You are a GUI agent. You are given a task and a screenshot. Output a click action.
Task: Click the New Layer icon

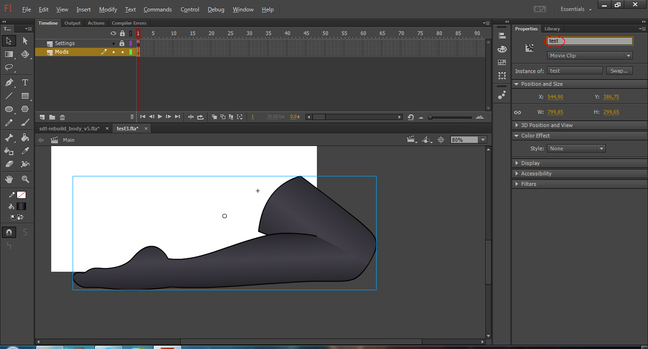[x=42, y=117]
